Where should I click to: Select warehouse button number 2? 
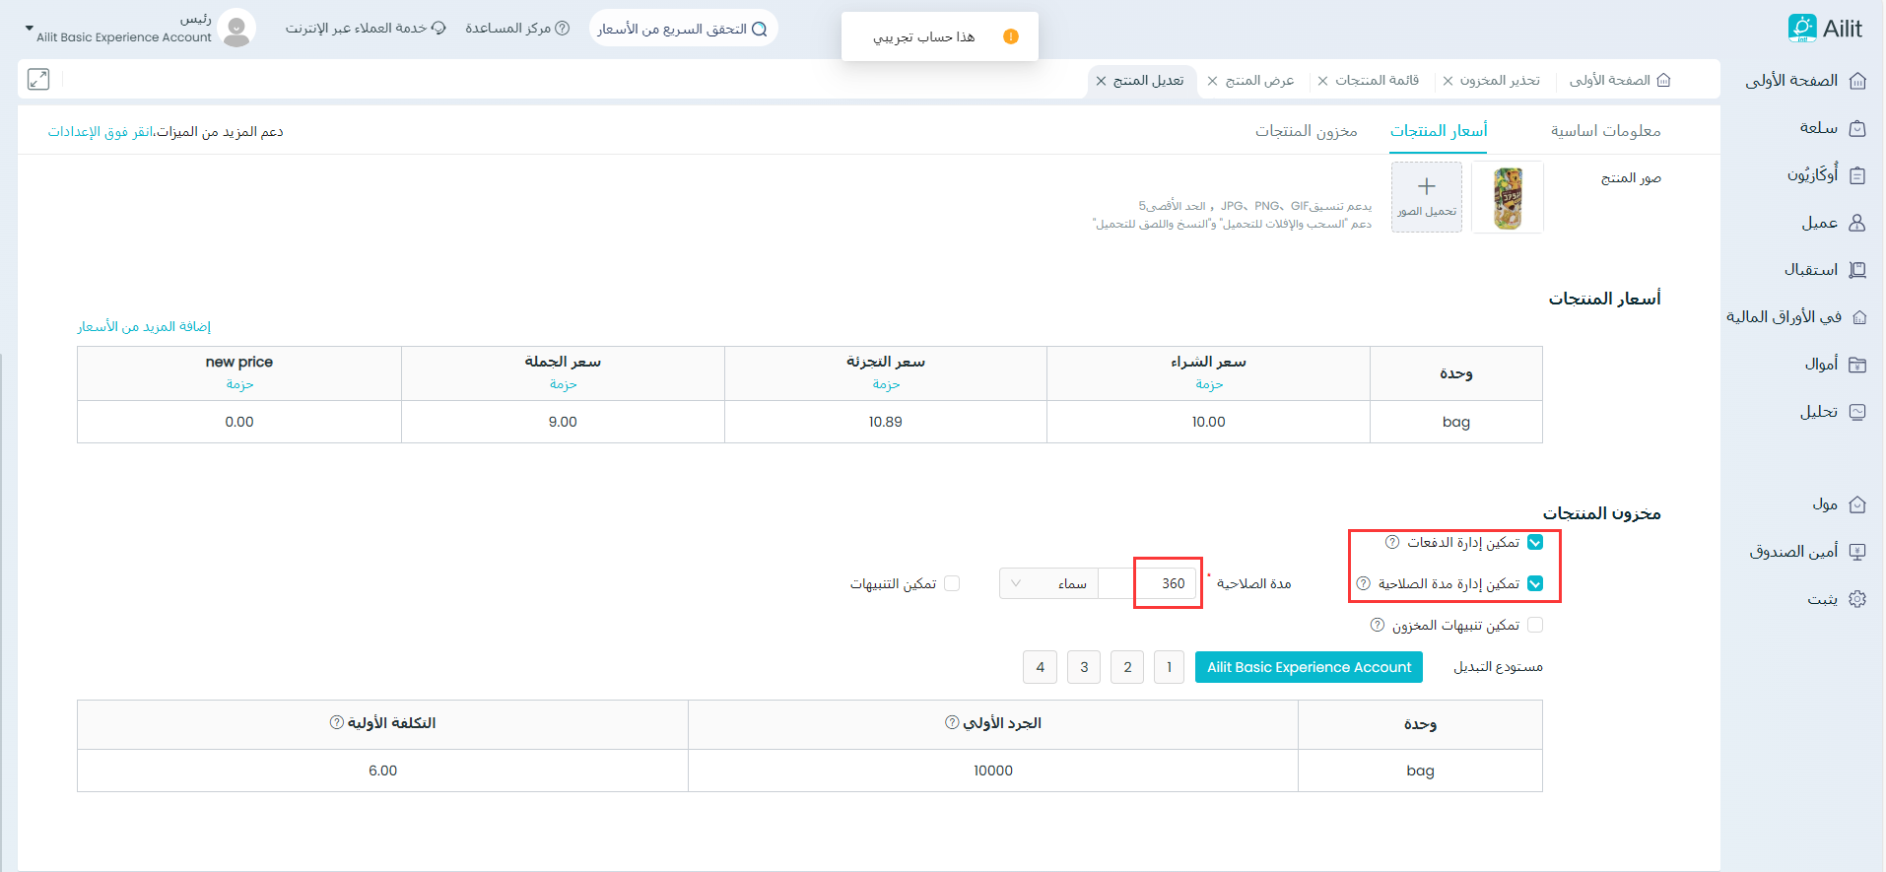point(1127,667)
